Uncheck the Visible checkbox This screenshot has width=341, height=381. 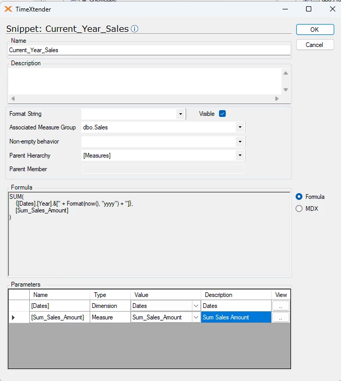tap(222, 114)
